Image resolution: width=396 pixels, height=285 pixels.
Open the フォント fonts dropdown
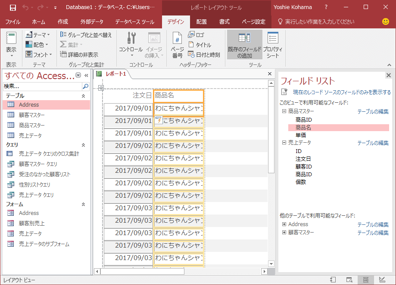39,54
